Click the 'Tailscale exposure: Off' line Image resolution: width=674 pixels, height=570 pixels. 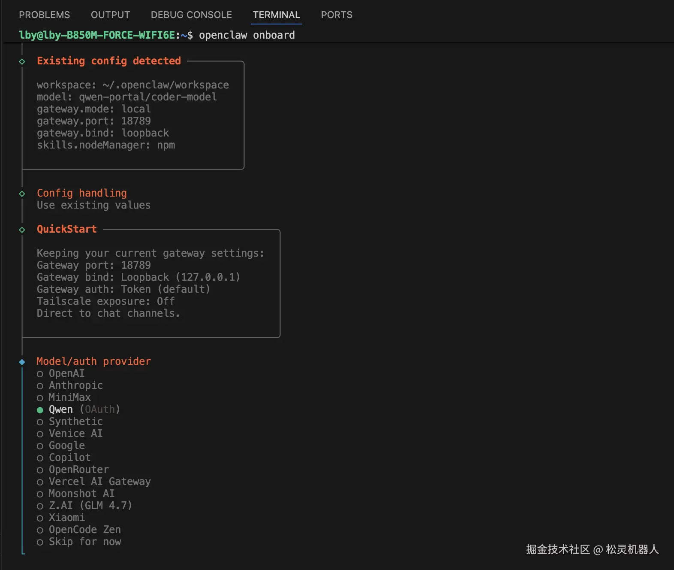pyautogui.click(x=106, y=301)
